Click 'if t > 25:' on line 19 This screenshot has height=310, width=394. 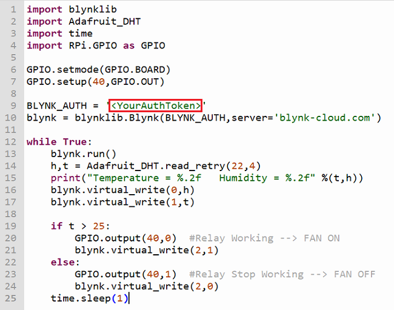[81, 226]
